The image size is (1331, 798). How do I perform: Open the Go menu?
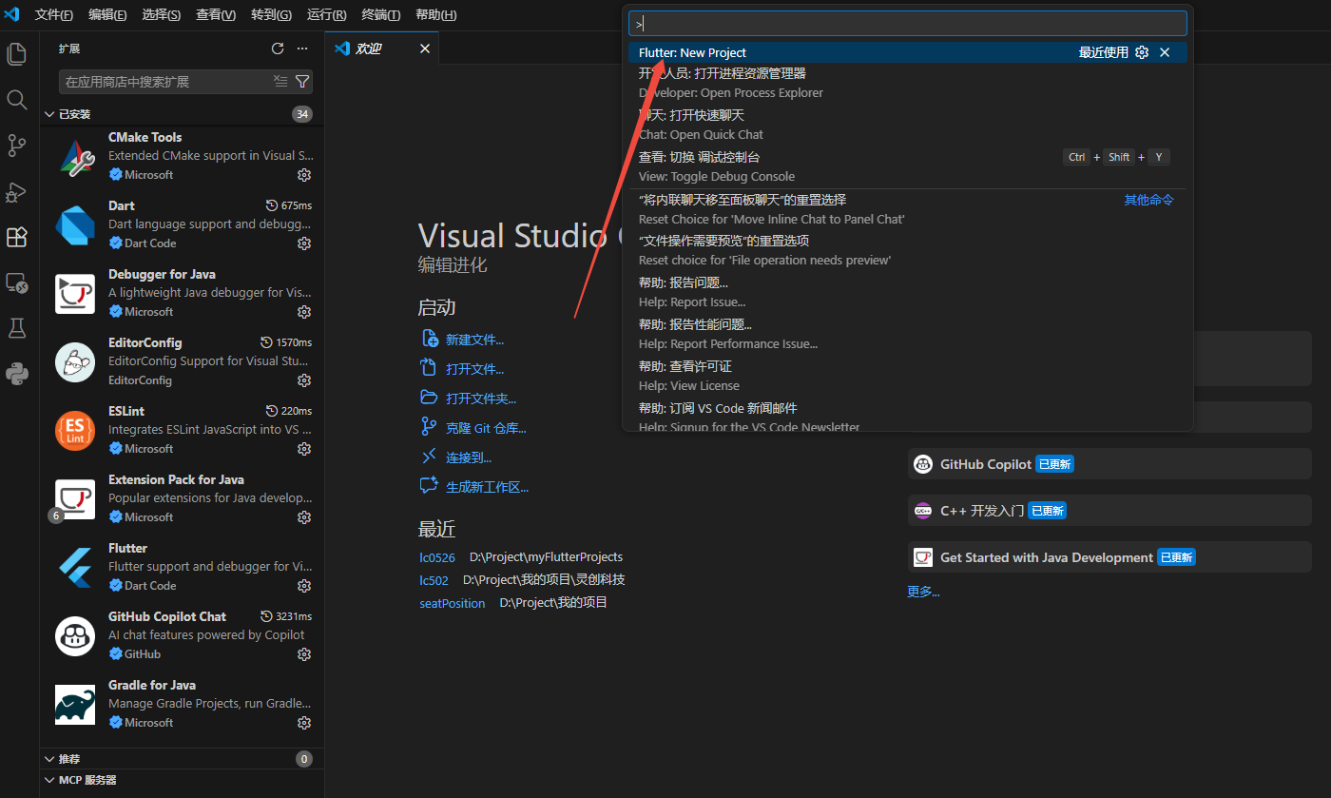pyautogui.click(x=272, y=15)
